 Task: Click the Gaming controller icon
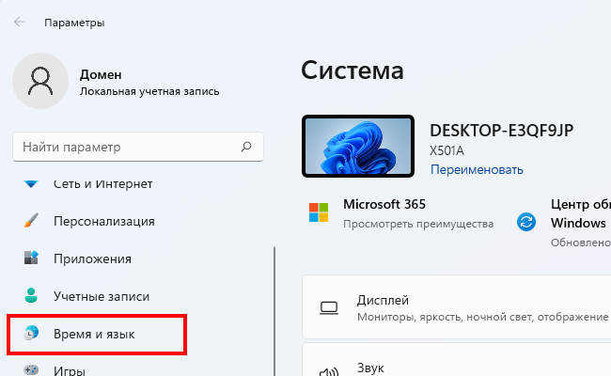(31, 369)
